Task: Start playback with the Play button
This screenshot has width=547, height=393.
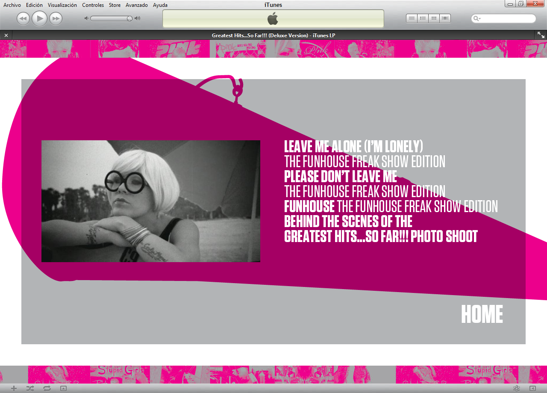Action: 39,18
